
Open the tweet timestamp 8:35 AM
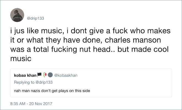click(x=18, y=103)
